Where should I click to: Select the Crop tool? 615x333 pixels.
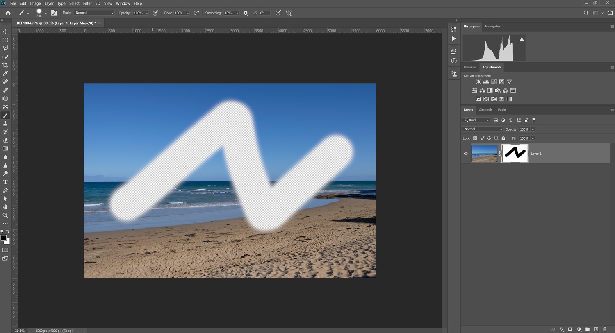[x=5, y=65]
